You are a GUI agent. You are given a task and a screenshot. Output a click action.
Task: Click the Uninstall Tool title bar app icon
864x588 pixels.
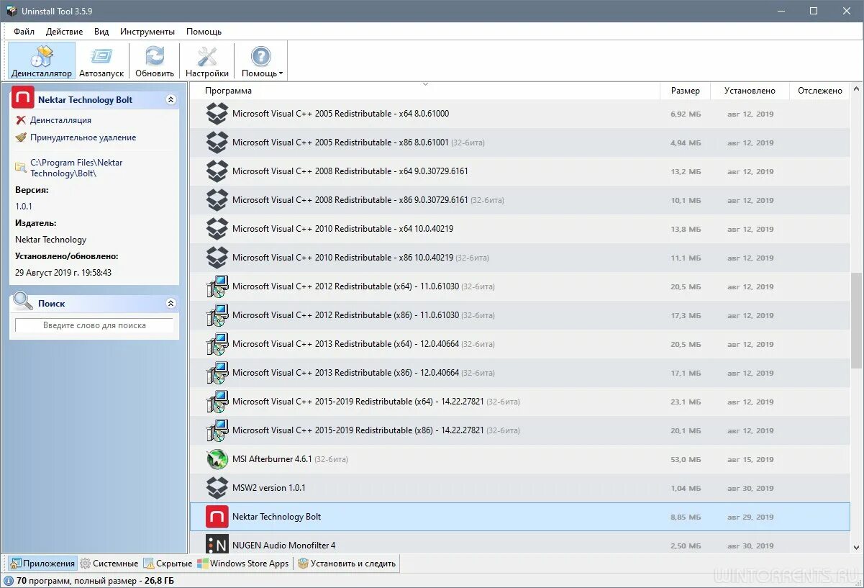click(12, 11)
